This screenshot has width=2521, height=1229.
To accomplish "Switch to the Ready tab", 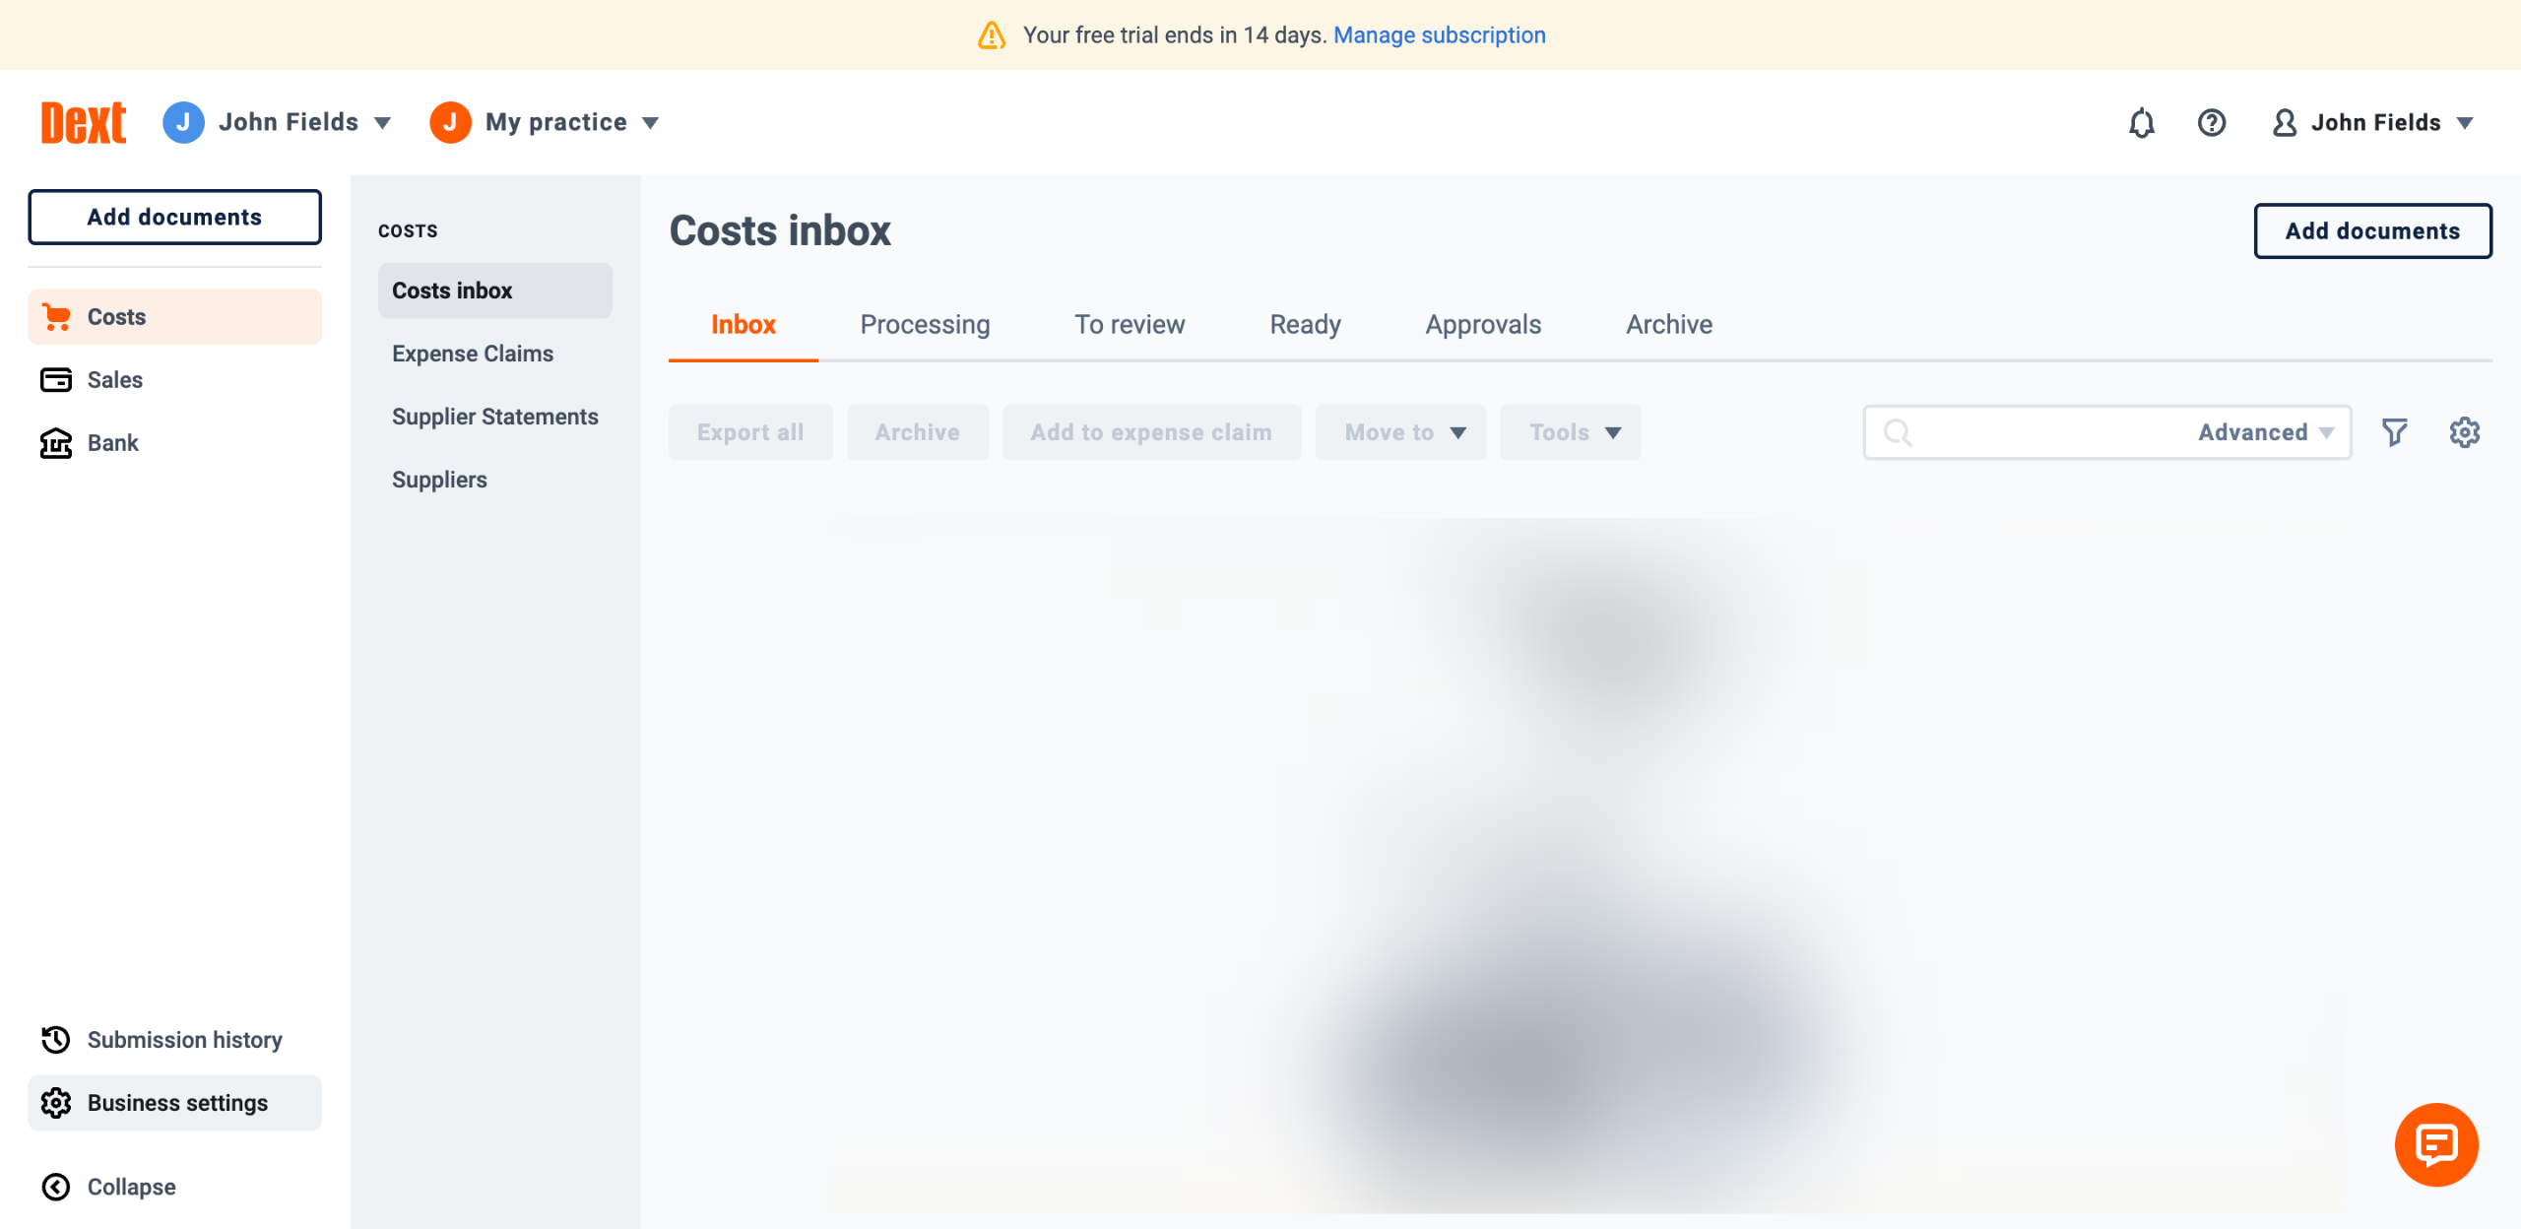I will pyautogui.click(x=1305, y=325).
